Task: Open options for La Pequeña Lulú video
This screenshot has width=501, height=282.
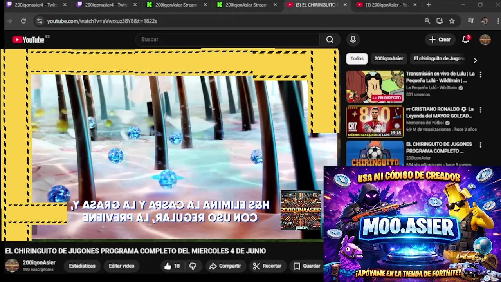Action: pos(480,74)
